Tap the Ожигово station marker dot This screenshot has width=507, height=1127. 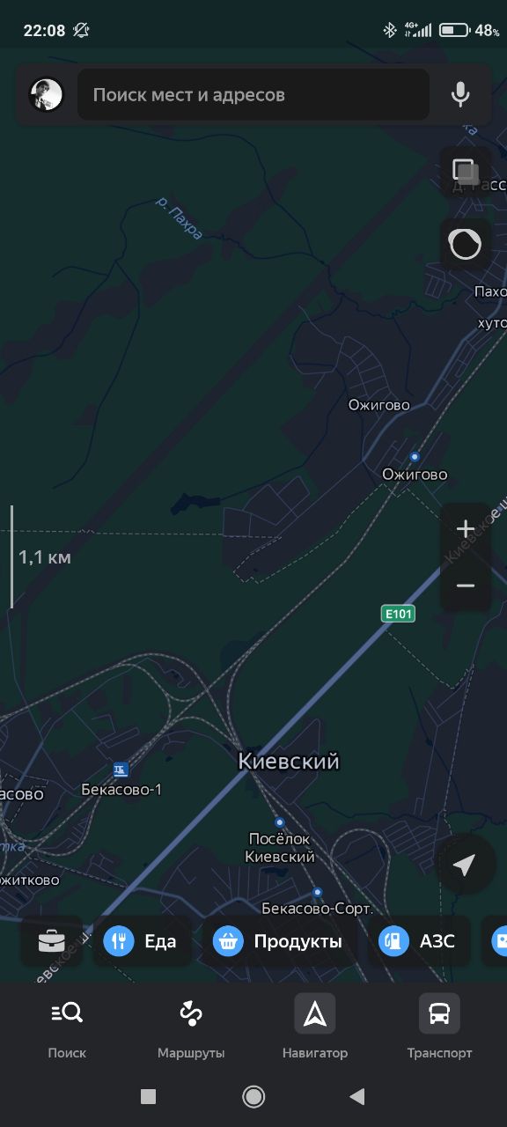(x=415, y=456)
